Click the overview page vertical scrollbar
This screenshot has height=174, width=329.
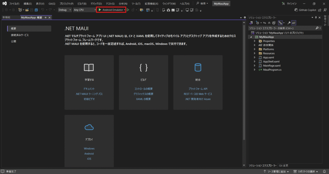point(244,83)
